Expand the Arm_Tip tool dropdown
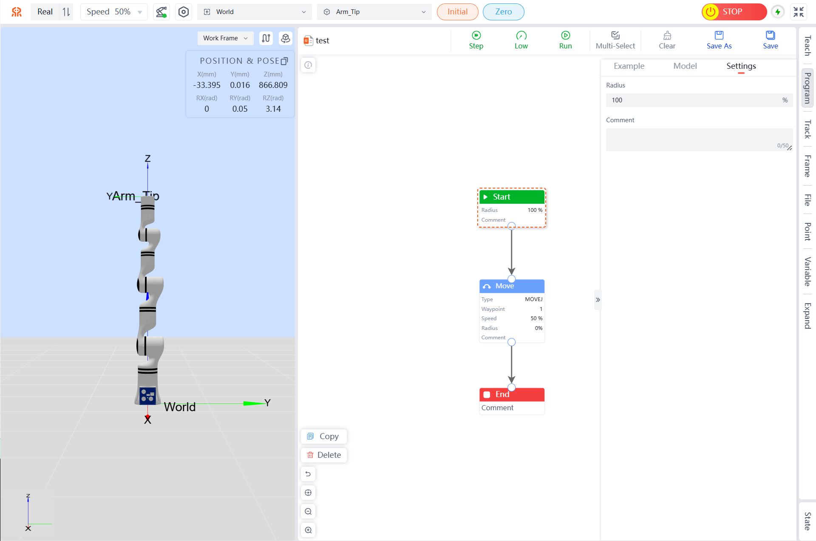Image resolution: width=816 pixels, height=541 pixels. click(374, 12)
